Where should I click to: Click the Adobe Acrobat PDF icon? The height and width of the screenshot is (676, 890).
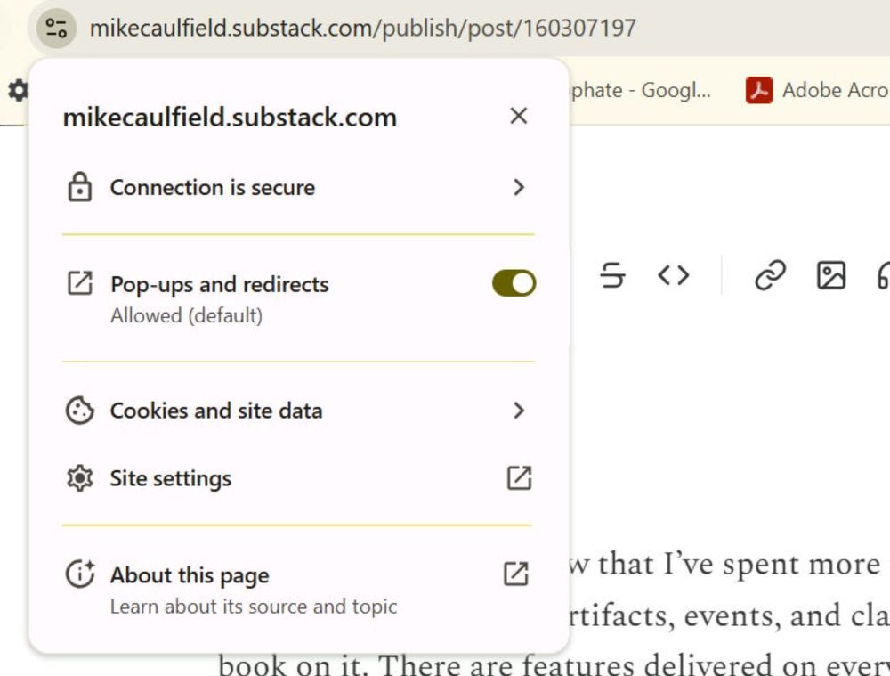[759, 90]
